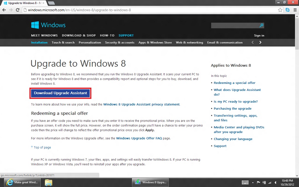Click the Sign in link
Screen dimensions: 299x187
(x=259, y=35)
